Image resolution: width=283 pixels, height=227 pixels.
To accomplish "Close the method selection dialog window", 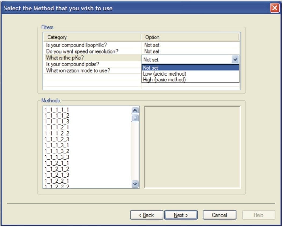I will (274, 8).
